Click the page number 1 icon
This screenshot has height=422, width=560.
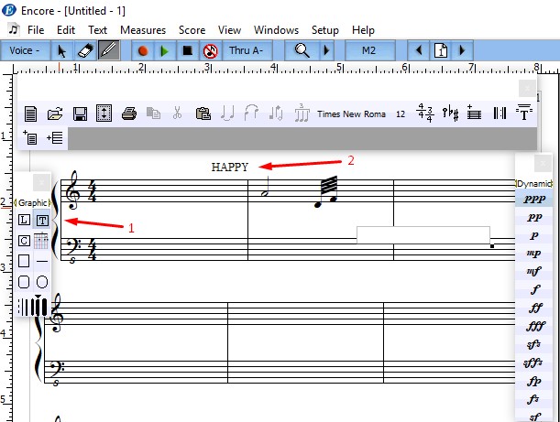(441, 50)
